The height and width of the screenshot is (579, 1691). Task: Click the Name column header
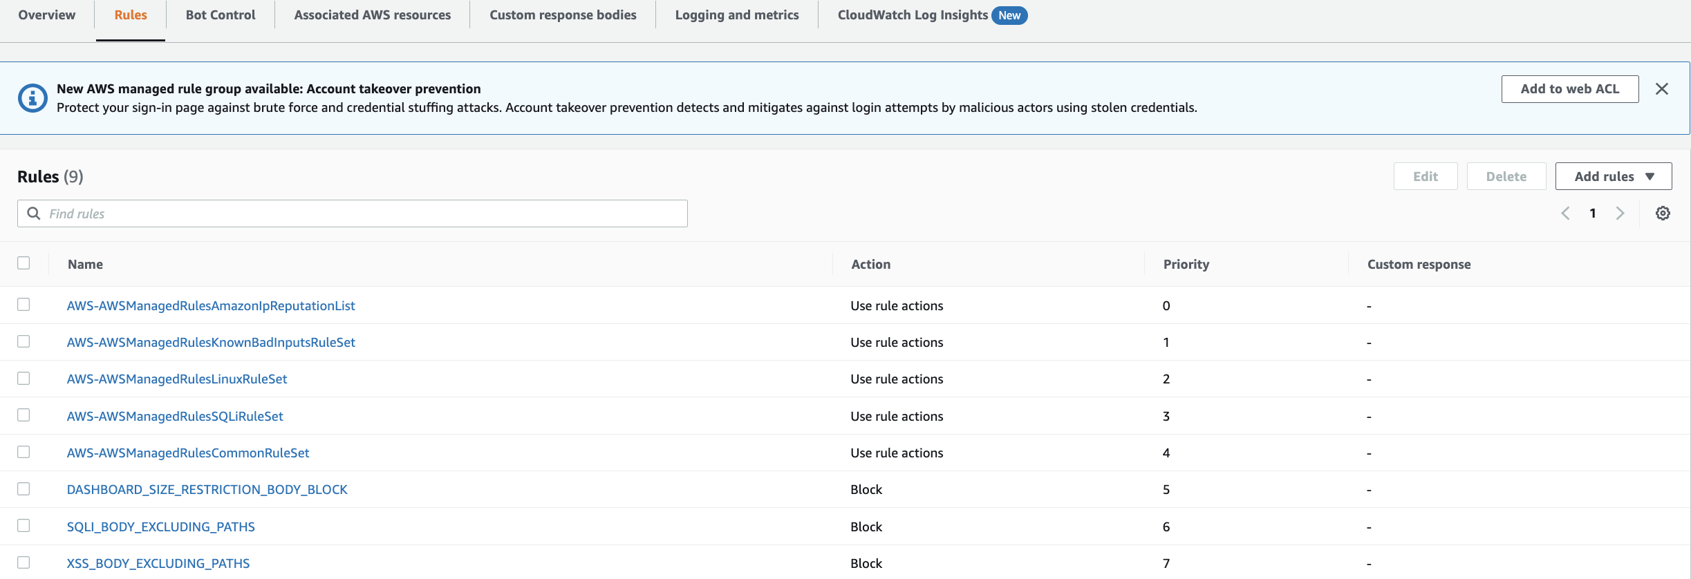[x=85, y=264]
